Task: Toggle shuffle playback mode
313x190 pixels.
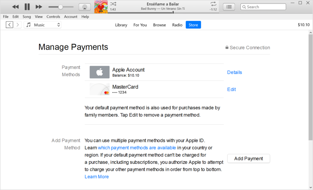Action: point(113,4)
